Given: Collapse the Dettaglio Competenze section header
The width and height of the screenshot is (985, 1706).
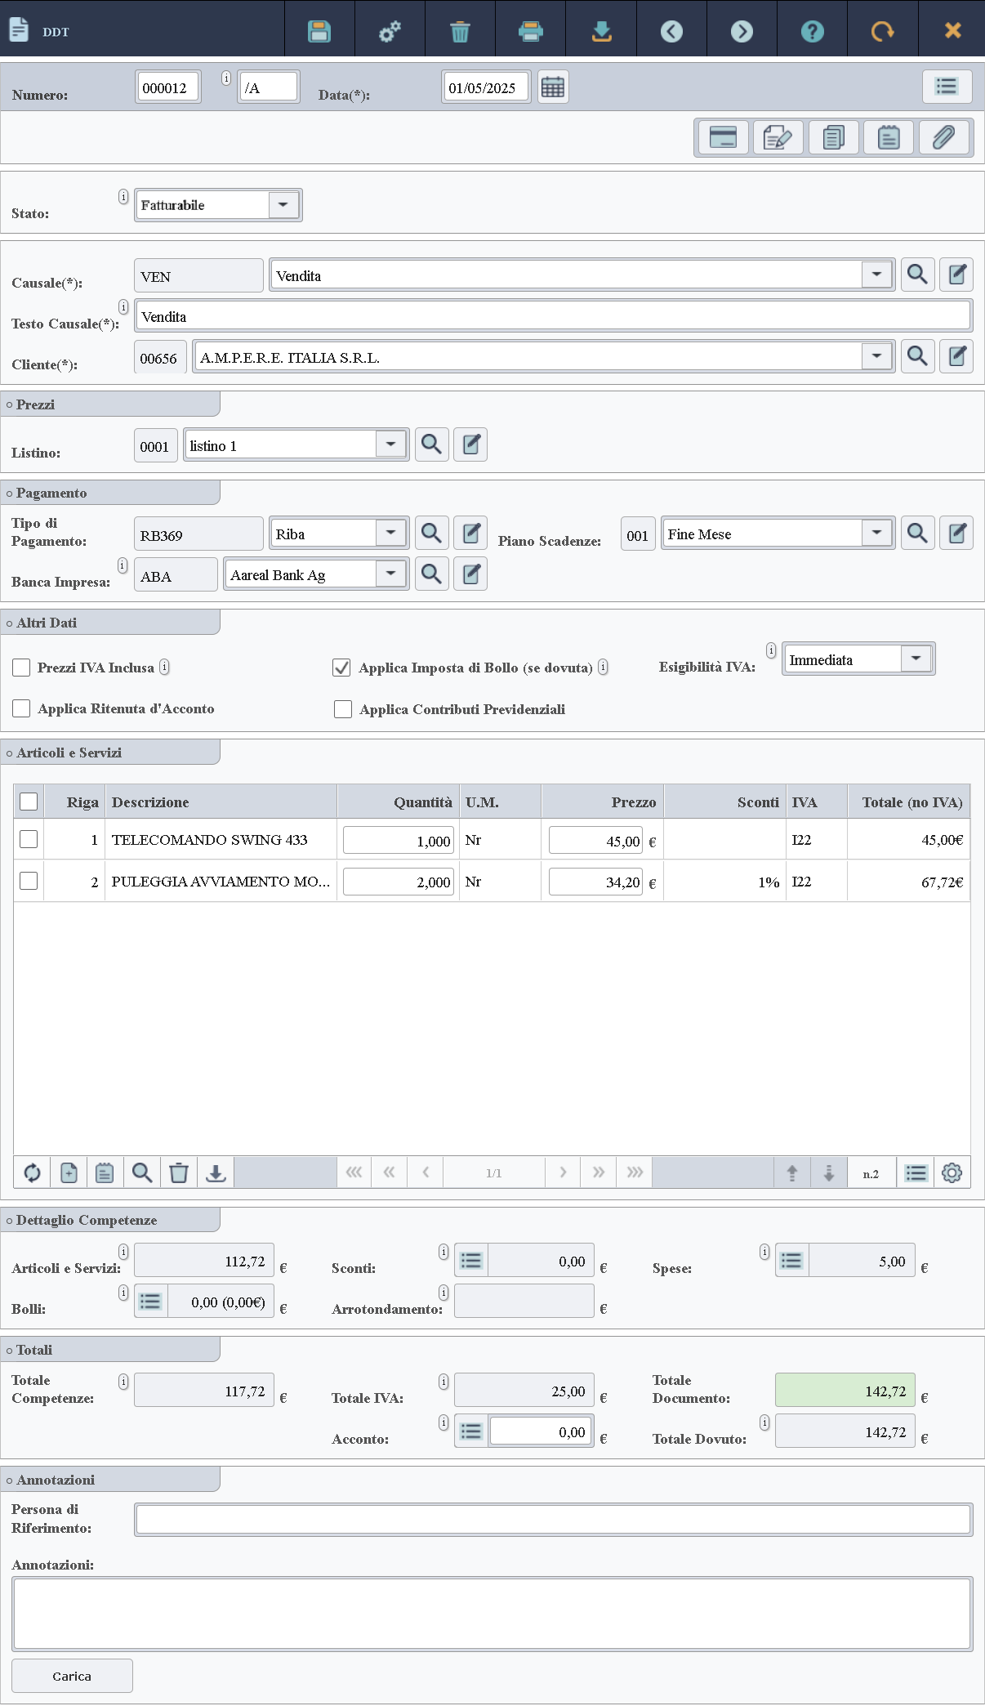Looking at the screenshot, I should coord(110,1220).
